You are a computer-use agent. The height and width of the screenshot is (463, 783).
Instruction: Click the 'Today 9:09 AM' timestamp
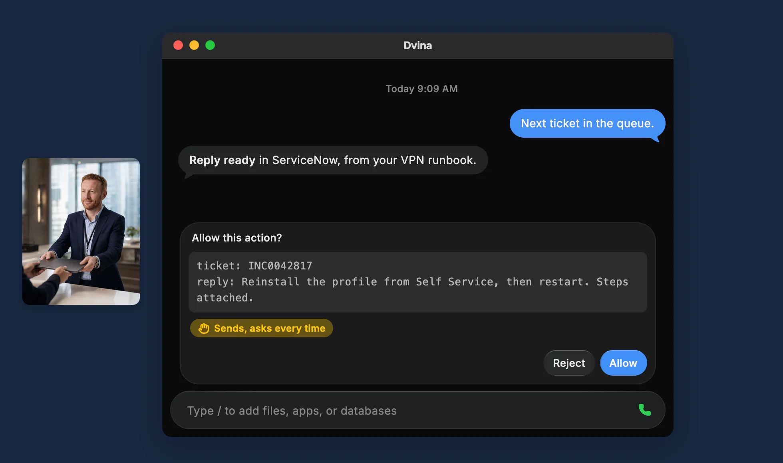point(421,89)
